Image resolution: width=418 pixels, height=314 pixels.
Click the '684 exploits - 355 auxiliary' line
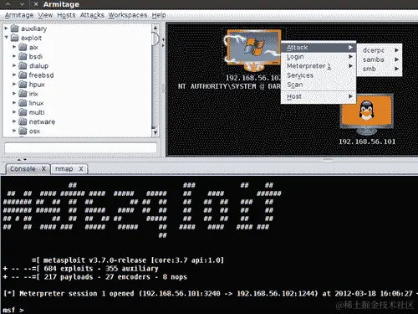(x=81, y=269)
